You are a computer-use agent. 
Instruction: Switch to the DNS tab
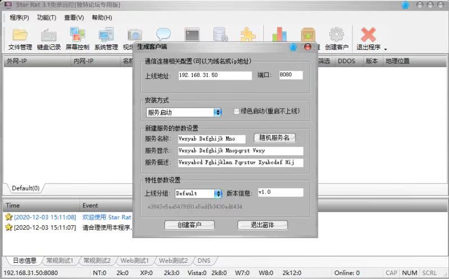[204, 261]
